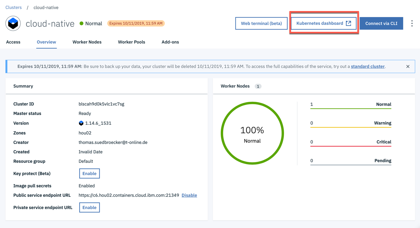The height and width of the screenshot is (228, 420).
Task: Dismiss the cluster expiration warning banner
Action: click(x=408, y=66)
